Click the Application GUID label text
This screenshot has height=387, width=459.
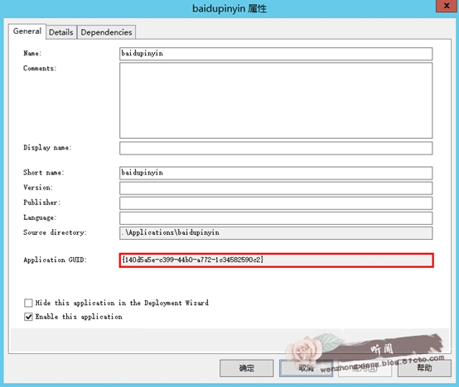(55, 260)
